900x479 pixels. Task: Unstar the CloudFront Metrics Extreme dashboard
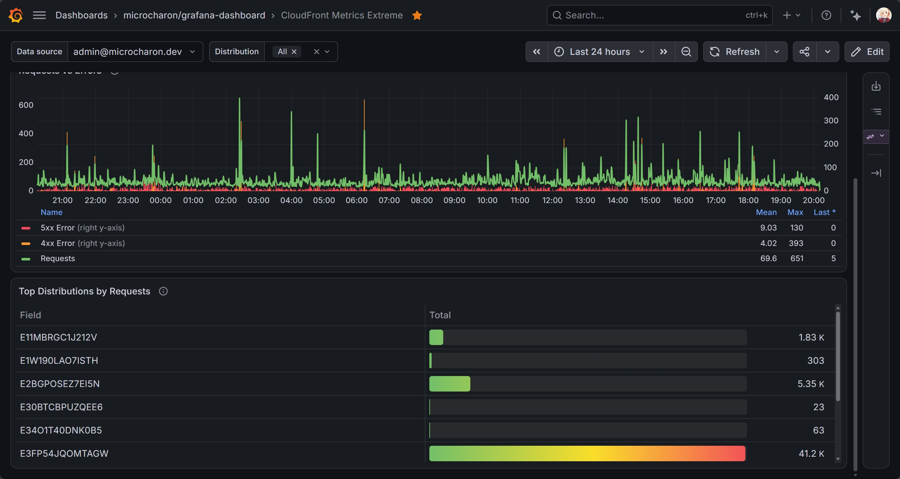(x=417, y=15)
